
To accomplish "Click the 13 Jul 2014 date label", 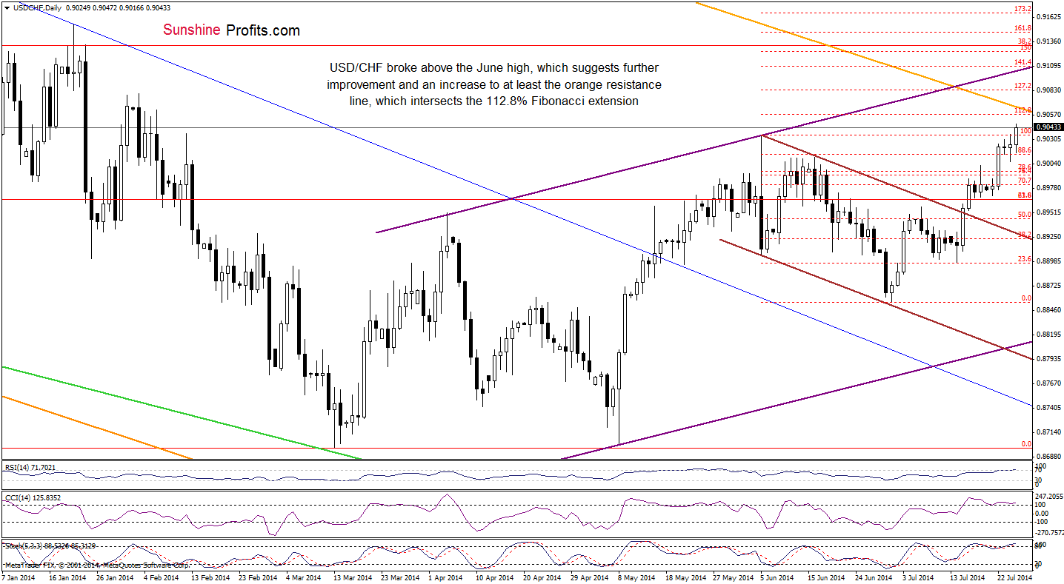I will (968, 577).
